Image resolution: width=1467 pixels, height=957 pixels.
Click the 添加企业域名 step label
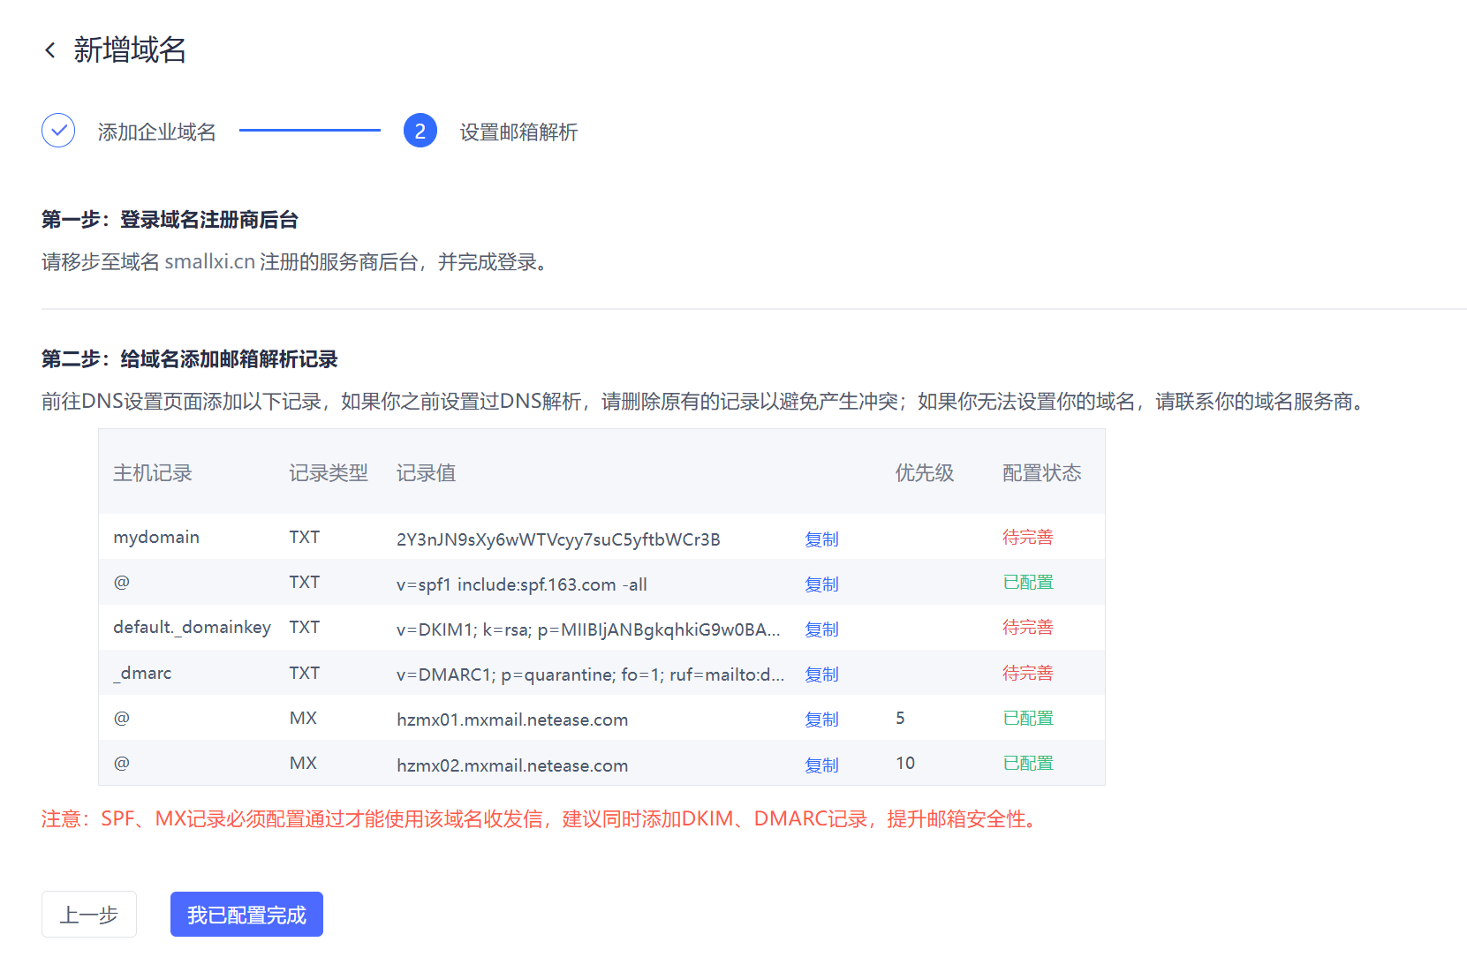[x=156, y=131]
